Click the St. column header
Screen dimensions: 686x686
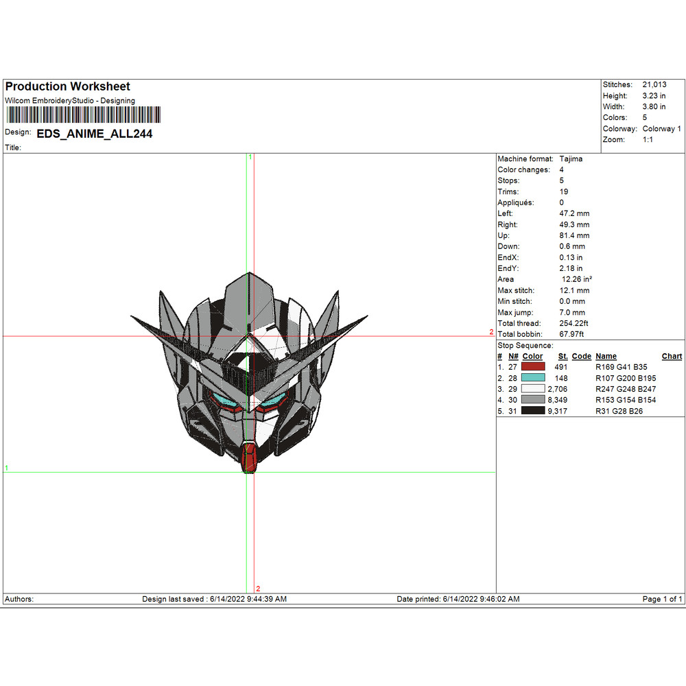(x=563, y=356)
